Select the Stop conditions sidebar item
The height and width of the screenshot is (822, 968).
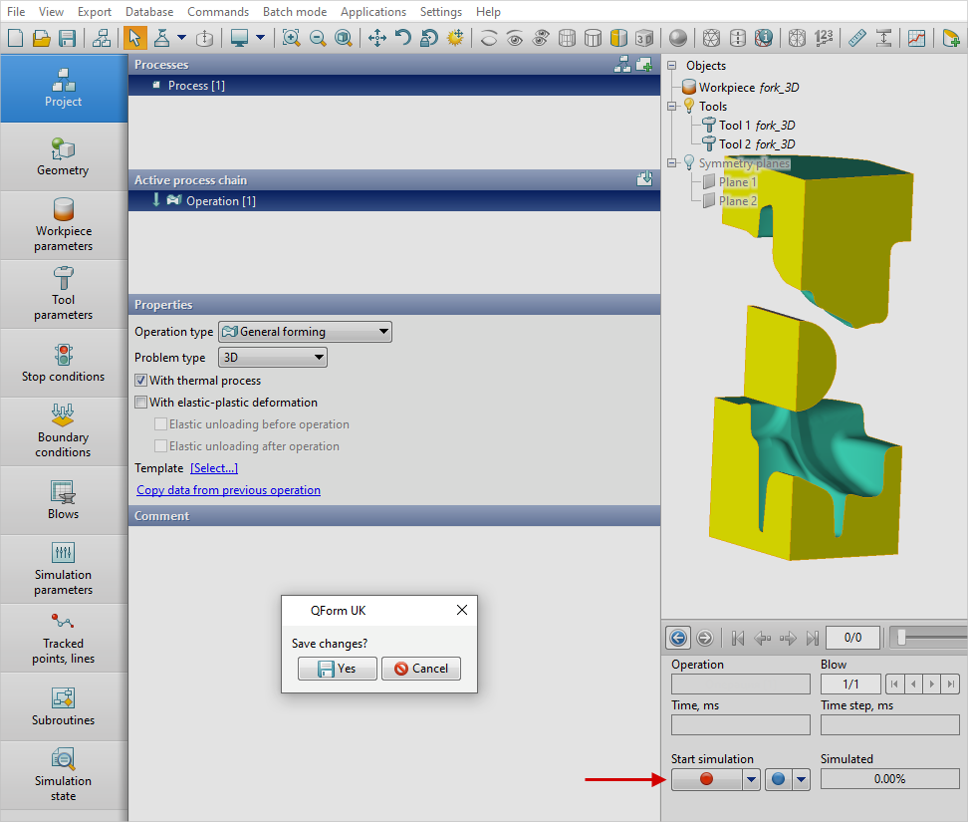coord(63,363)
